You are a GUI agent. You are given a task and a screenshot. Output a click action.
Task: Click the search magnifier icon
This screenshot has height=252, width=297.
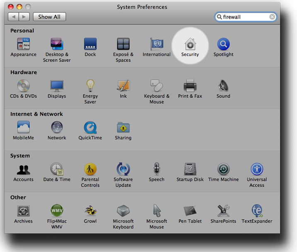point(220,17)
